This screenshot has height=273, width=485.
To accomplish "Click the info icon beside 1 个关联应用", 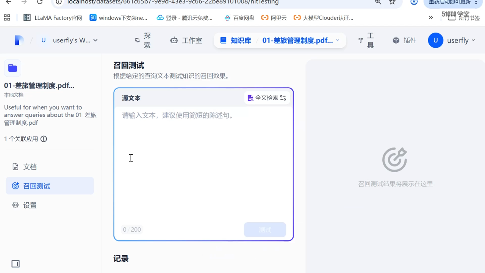I will (x=44, y=139).
